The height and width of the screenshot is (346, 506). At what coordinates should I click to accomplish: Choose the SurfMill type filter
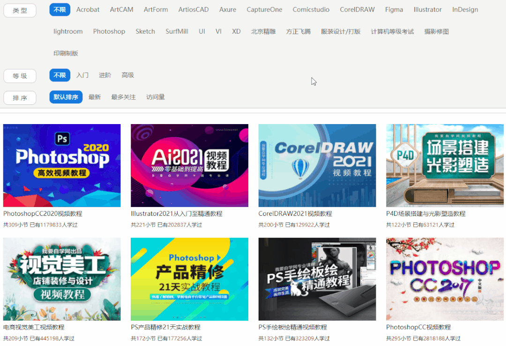[x=177, y=31]
